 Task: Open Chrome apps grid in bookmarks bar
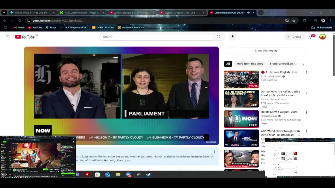[x=5, y=27]
